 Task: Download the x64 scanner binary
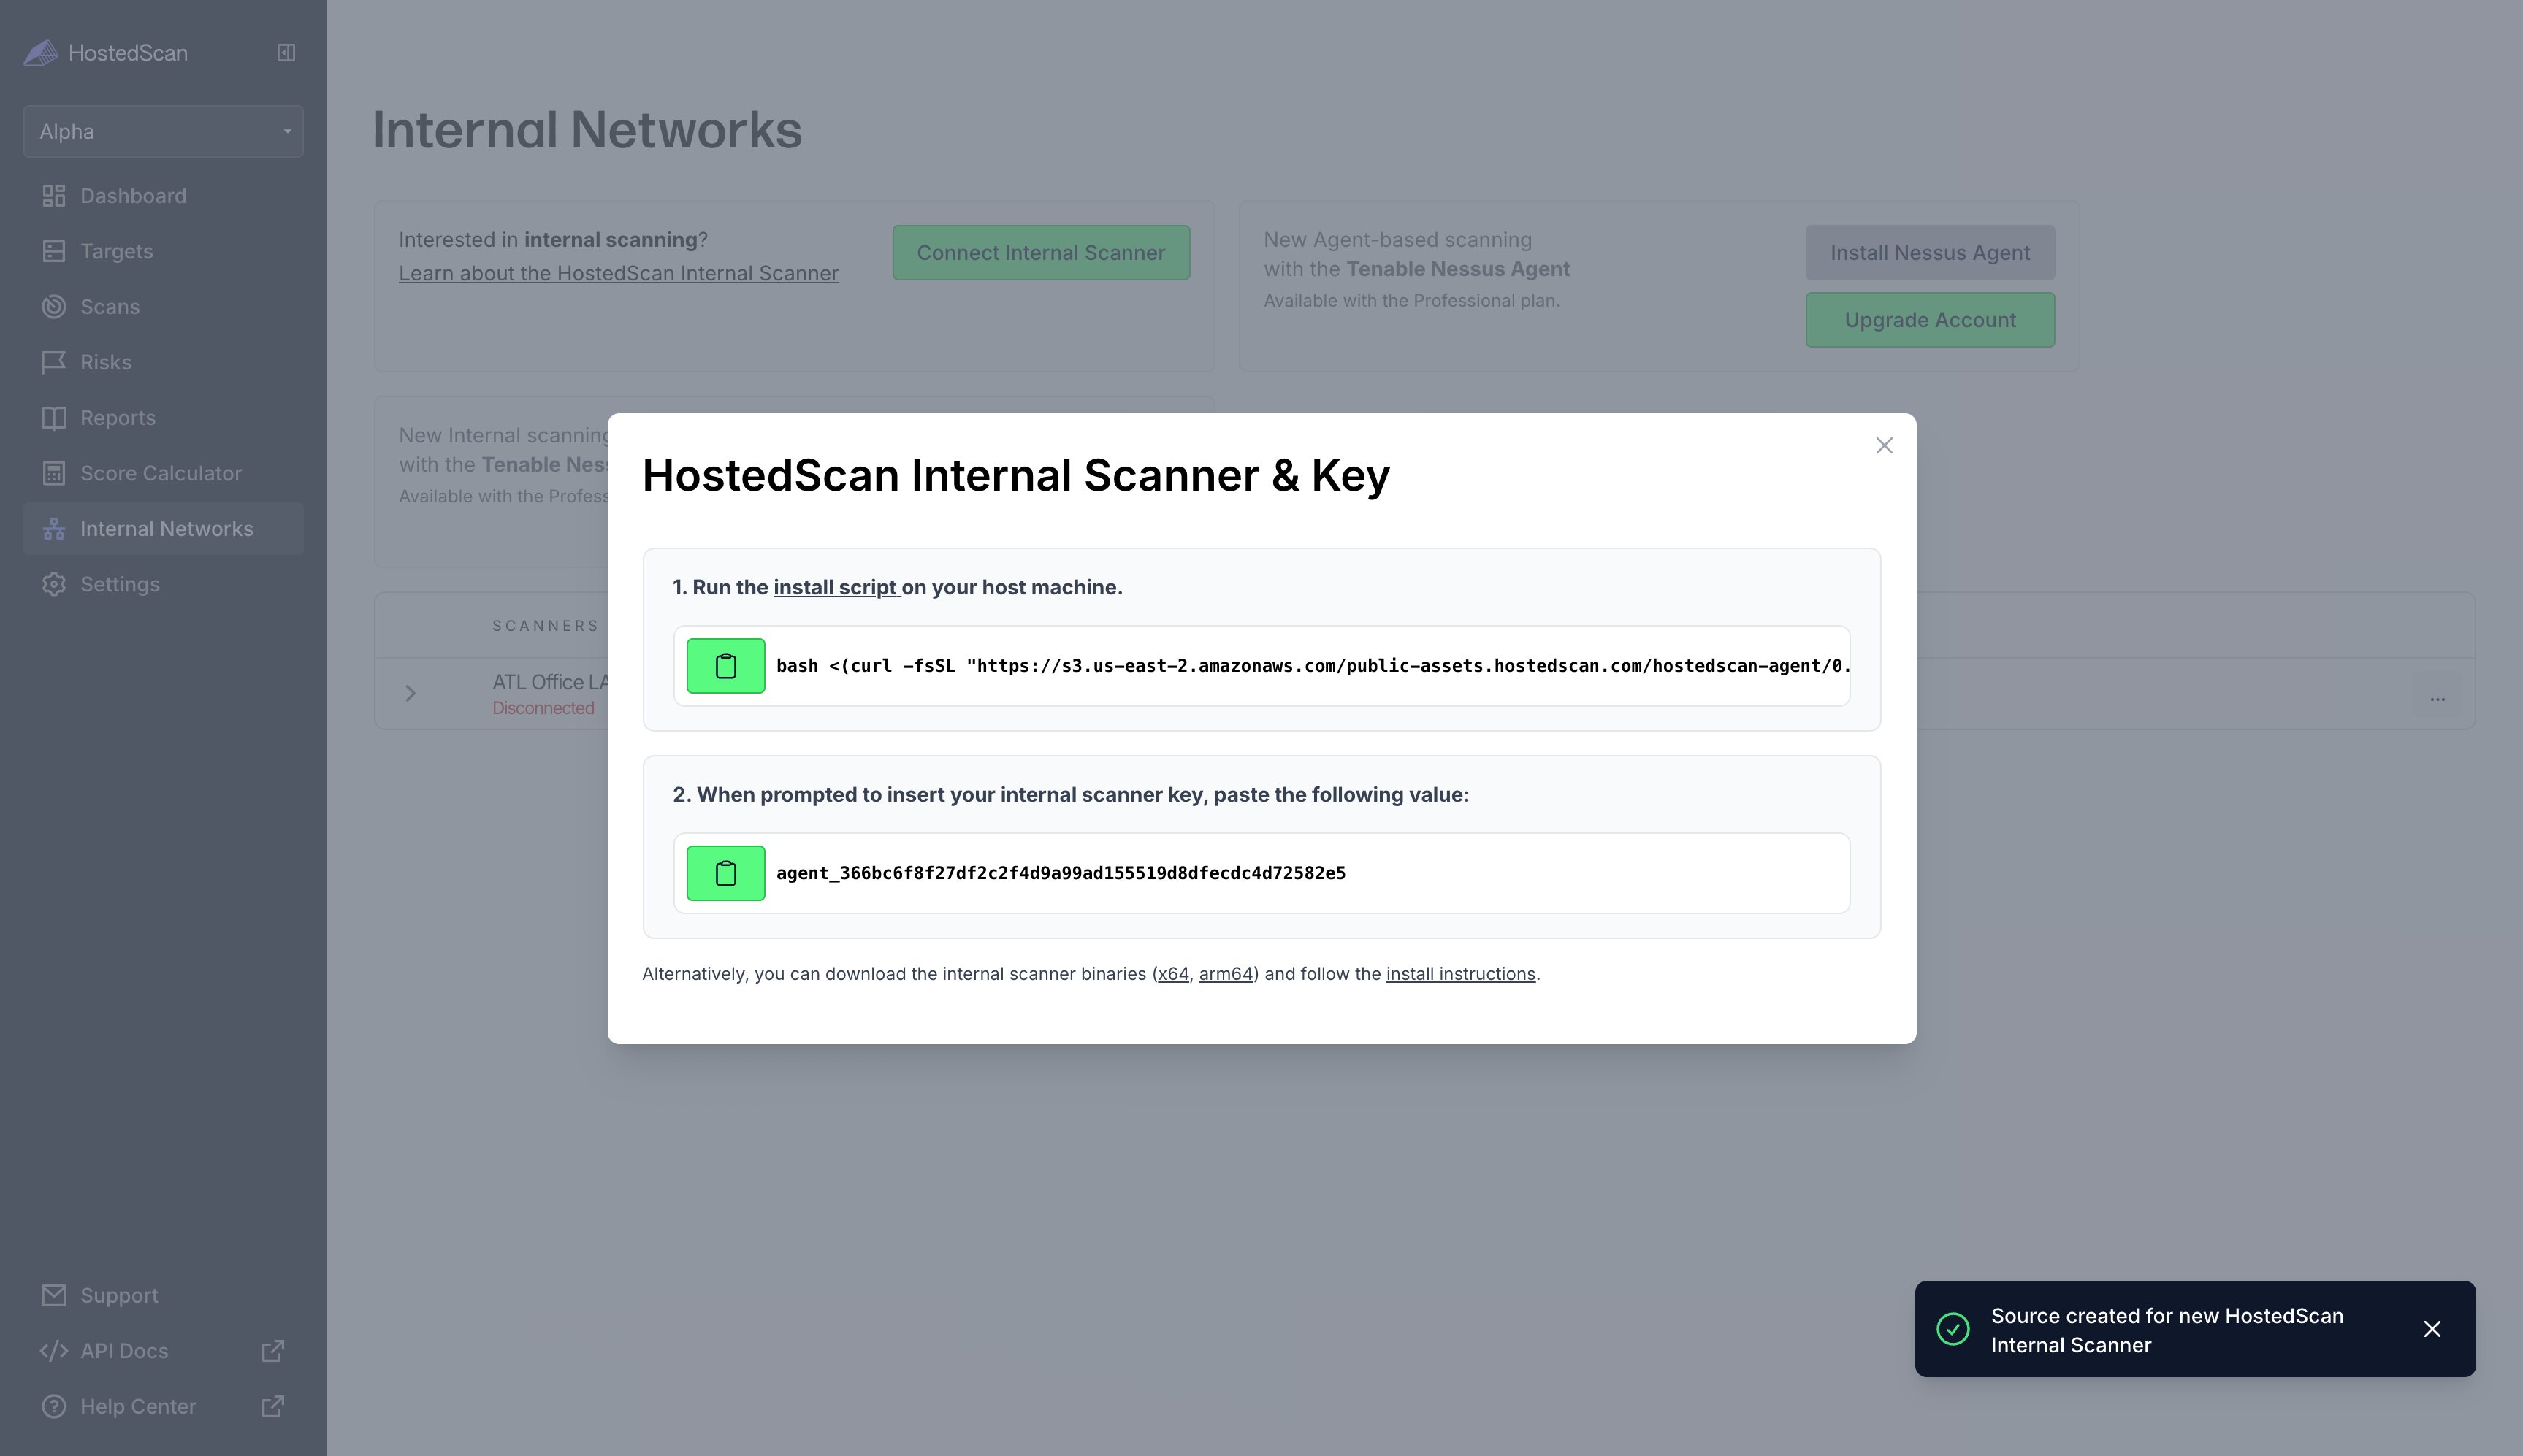[1172, 974]
